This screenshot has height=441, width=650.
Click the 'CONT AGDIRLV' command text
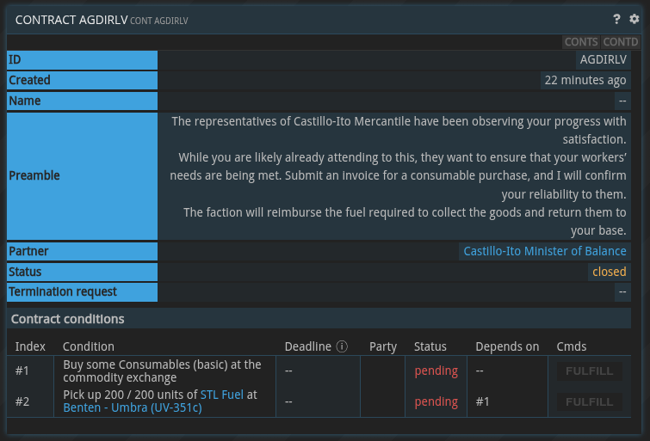pyautogui.click(x=159, y=21)
